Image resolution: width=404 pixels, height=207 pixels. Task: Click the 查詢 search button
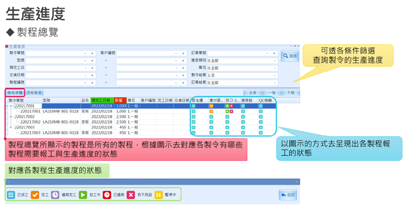(x=290, y=56)
